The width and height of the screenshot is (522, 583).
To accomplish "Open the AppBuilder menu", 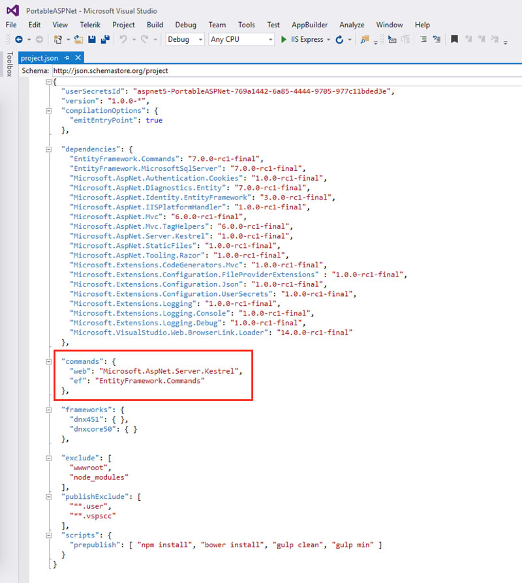I will (x=309, y=25).
